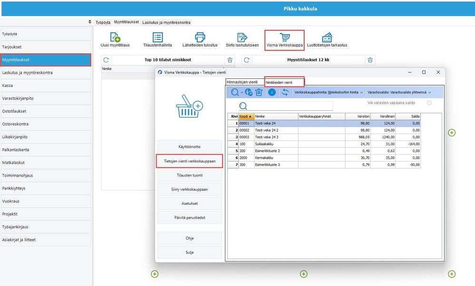Switch to Hinnastojen vienti tab

pos(242,82)
